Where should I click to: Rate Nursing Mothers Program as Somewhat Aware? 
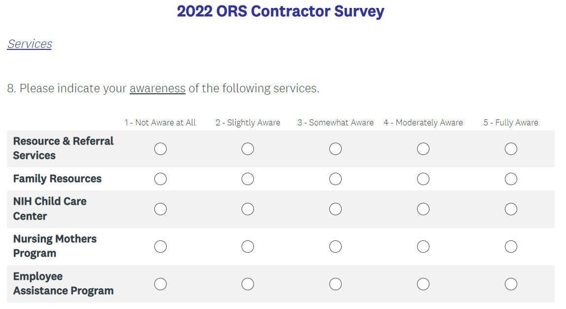tap(335, 246)
